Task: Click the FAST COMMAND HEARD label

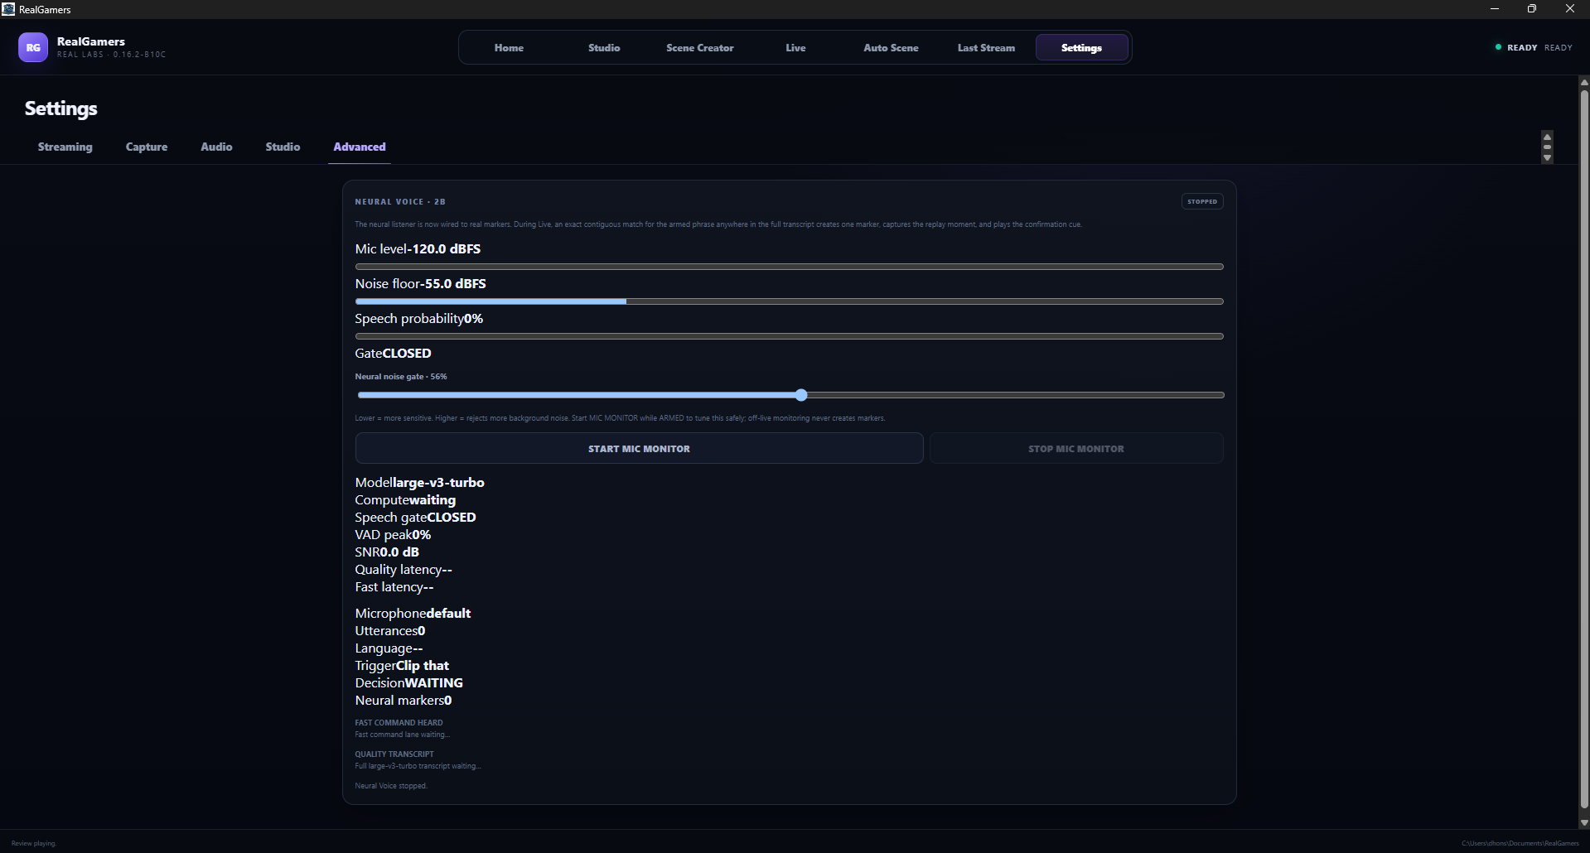Action: [399, 722]
